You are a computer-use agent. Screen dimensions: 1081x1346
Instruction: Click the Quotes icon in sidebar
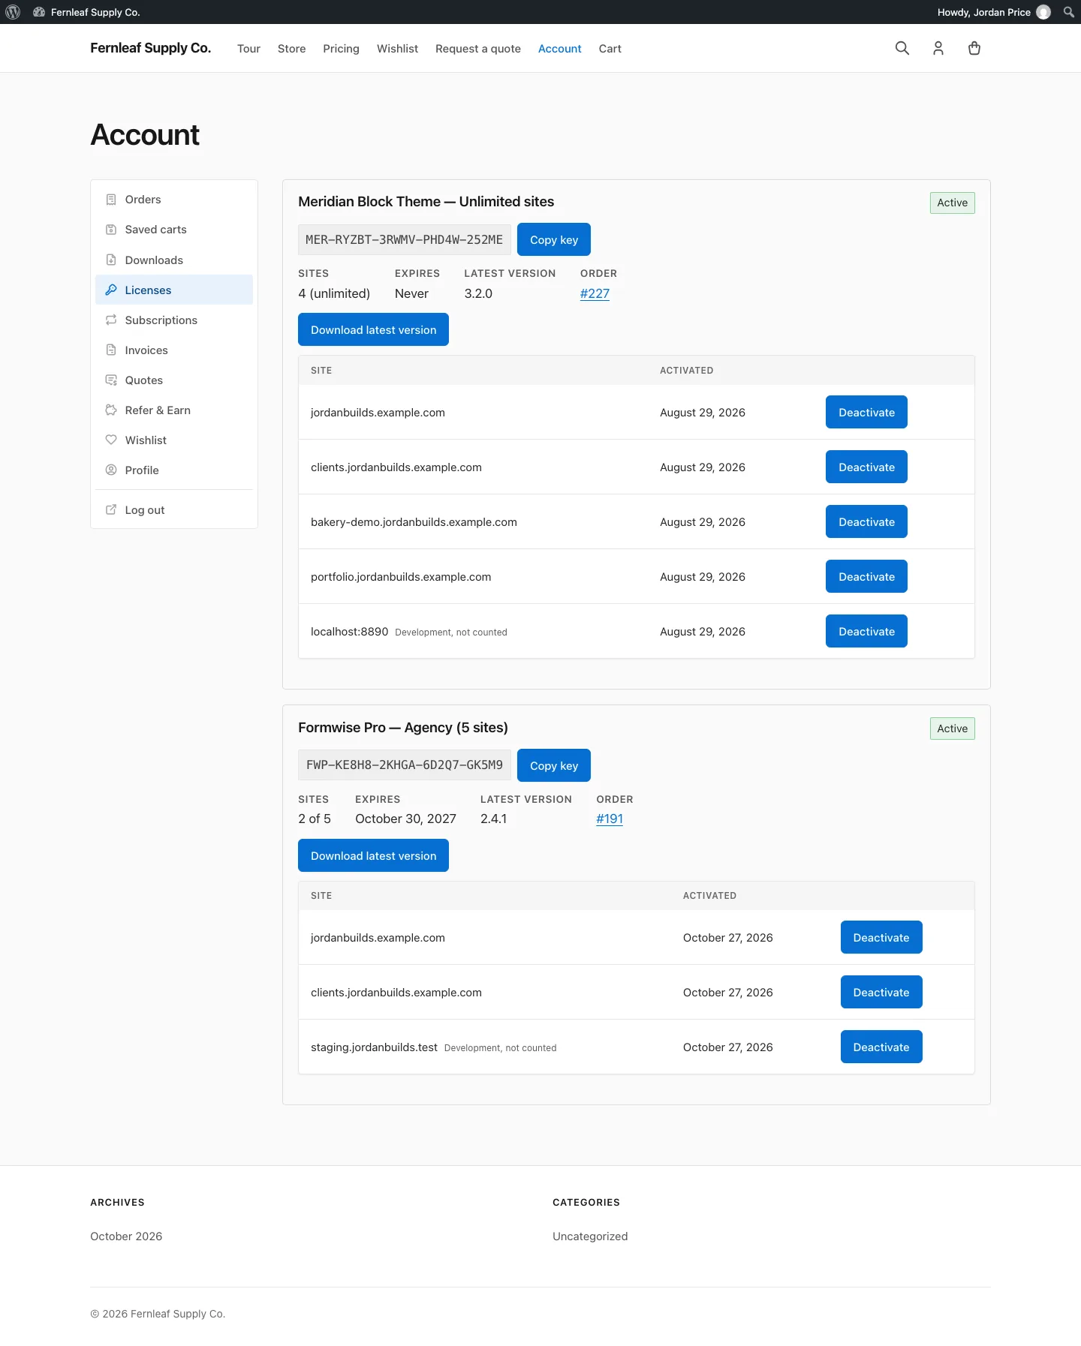point(111,380)
